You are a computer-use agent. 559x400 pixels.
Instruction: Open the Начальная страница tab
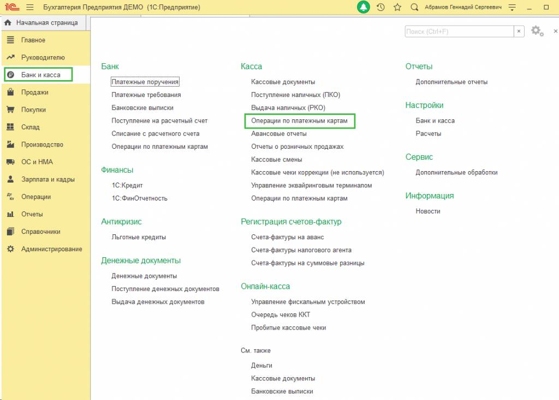pyautogui.click(x=44, y=22)
